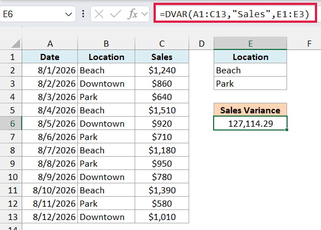Select the date cell 8/5/2026
The width and height of the screenshot is (321, 230).
click(50, 123)
